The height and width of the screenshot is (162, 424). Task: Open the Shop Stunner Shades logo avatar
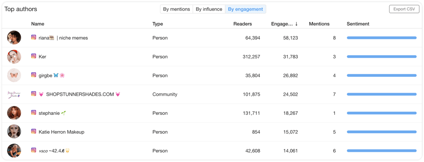pos(14,94)
